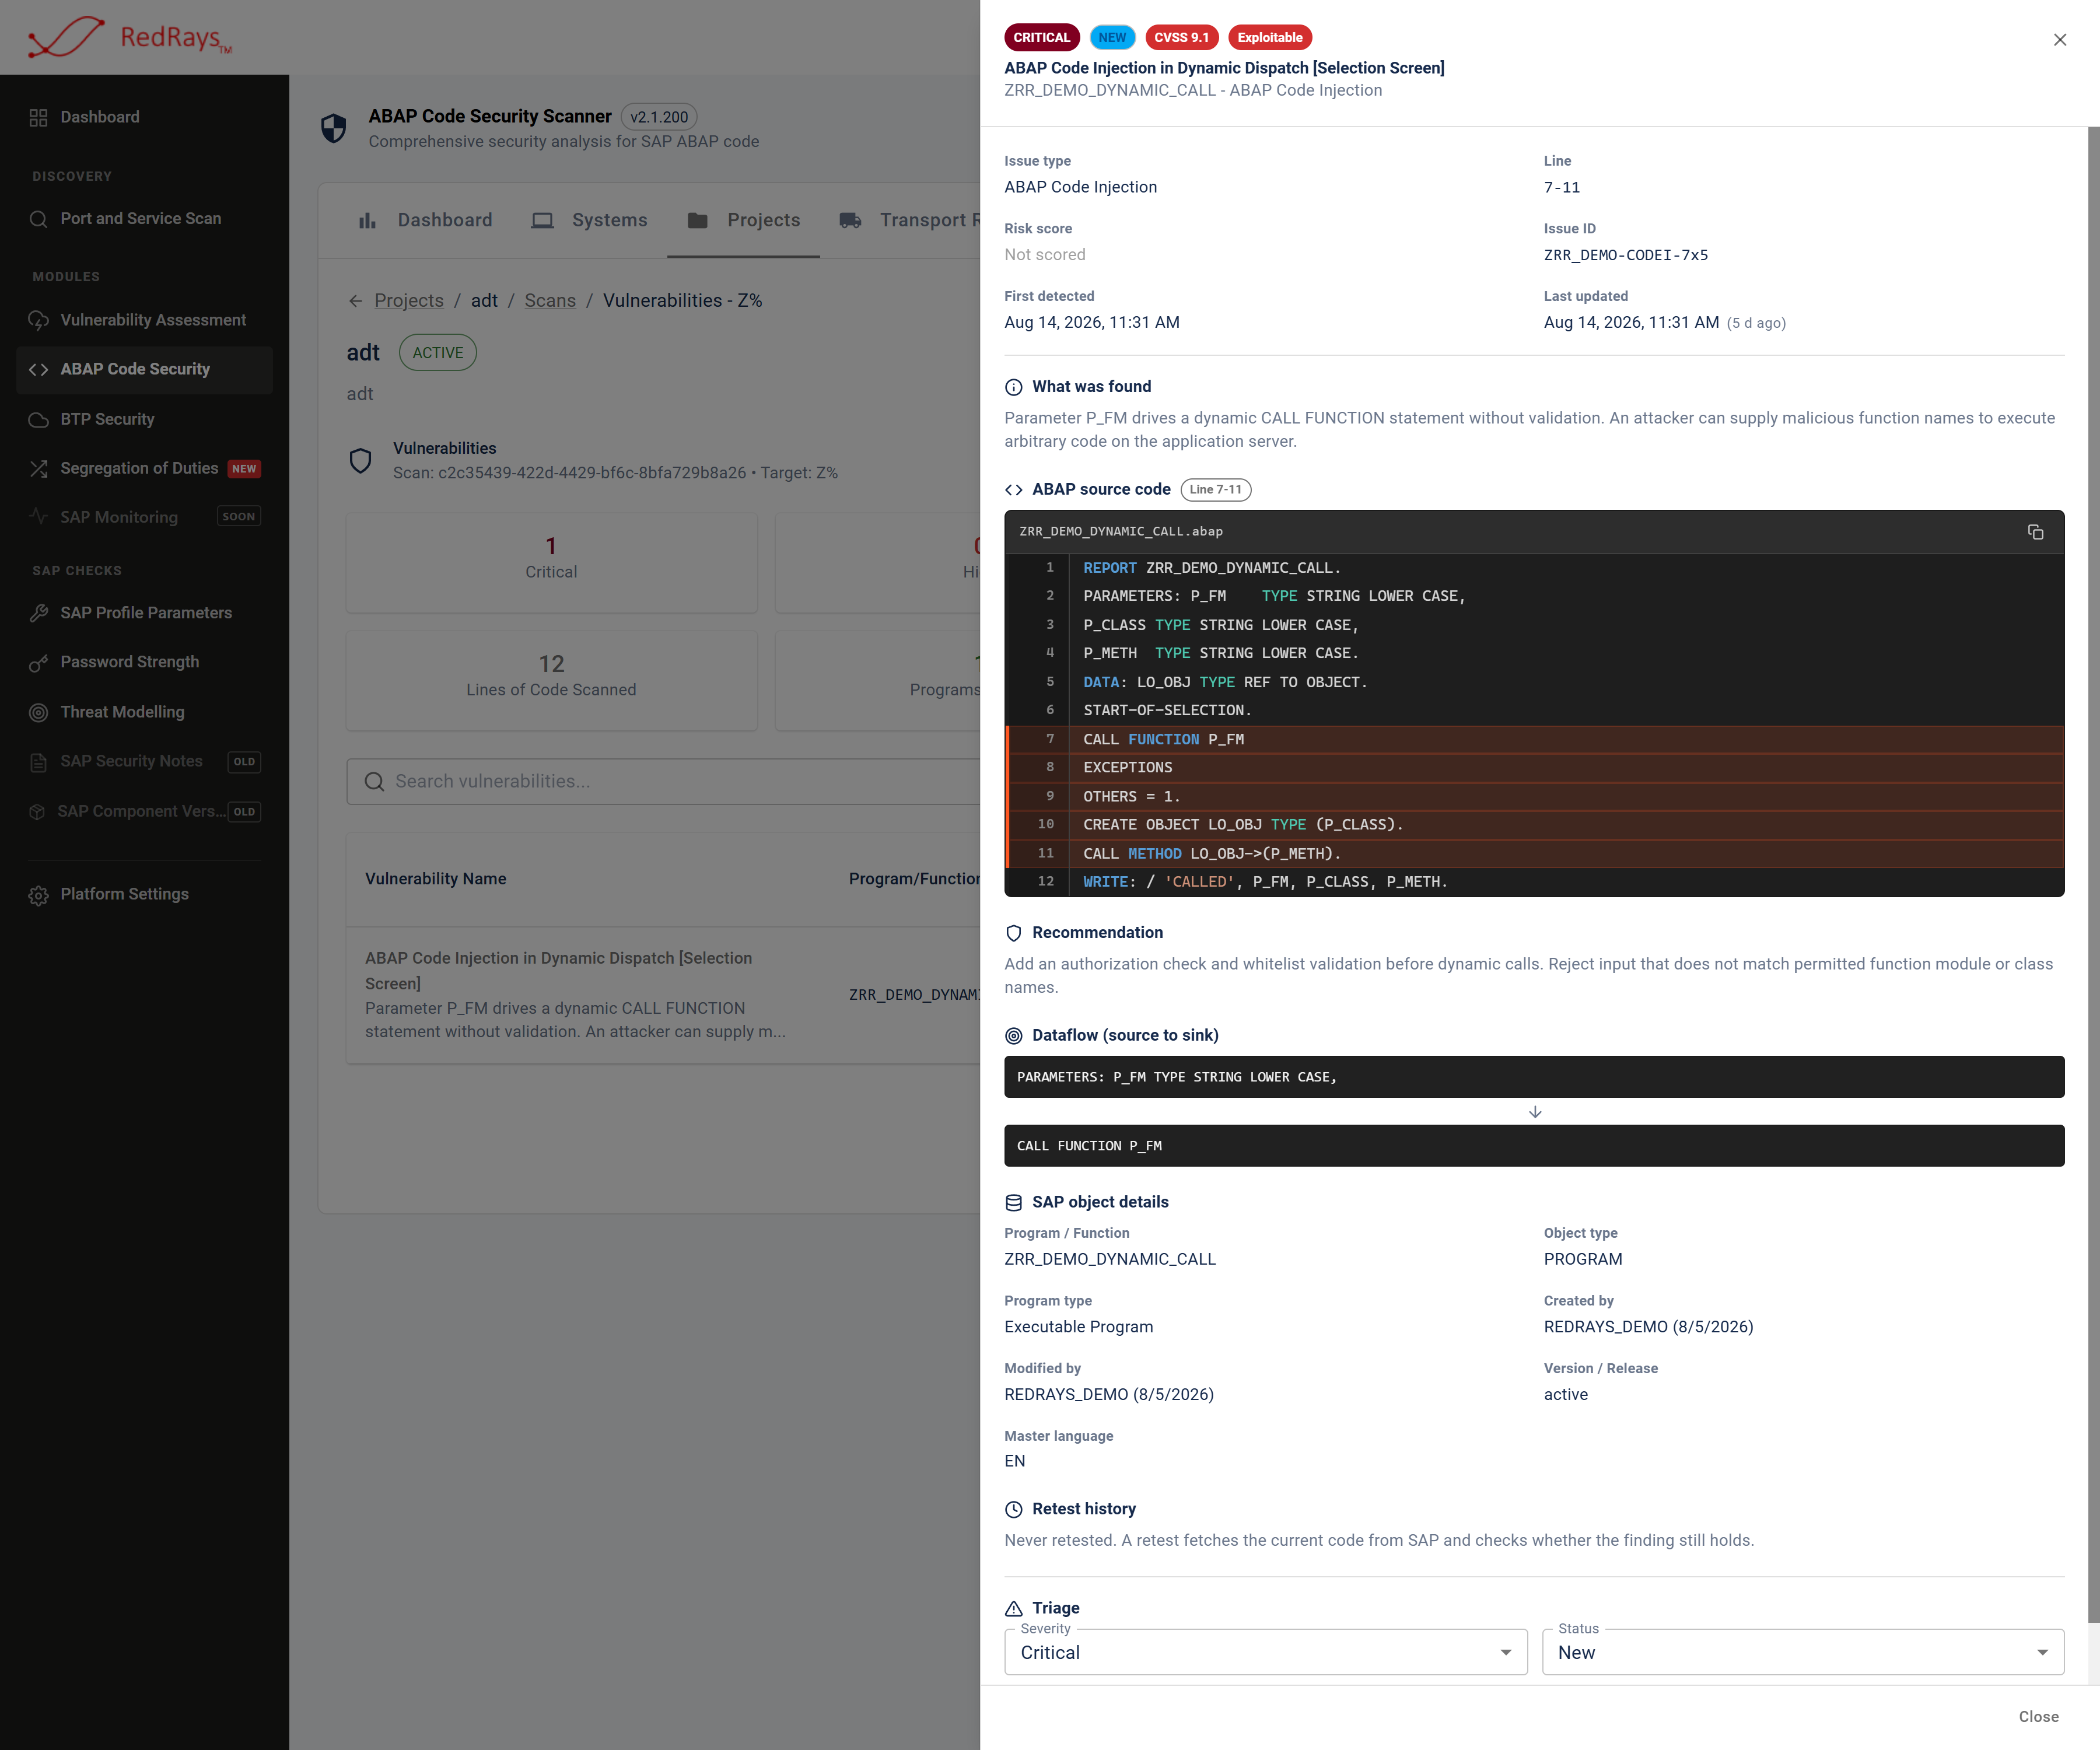Click the ACTIVE project status chip
The width and height of the screenshot is (2100, 1750).
[x=438, y=353]
